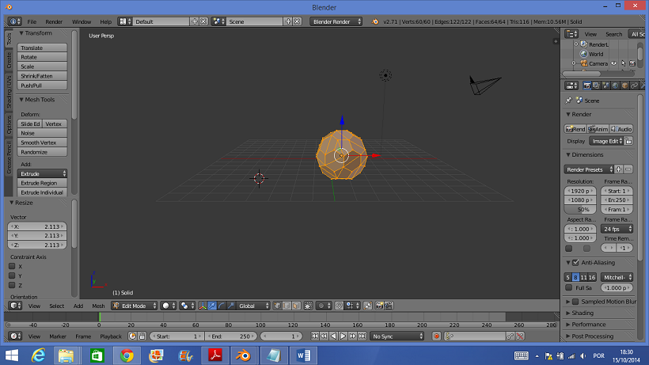Viewport: 649px width, 365px height.
Task: Click the auto keyframe record button
Action: tap(436, 336)
